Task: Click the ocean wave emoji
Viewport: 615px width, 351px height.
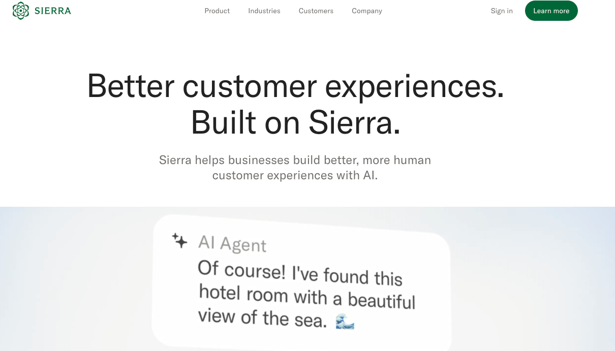Action: [x=345, y=322]
